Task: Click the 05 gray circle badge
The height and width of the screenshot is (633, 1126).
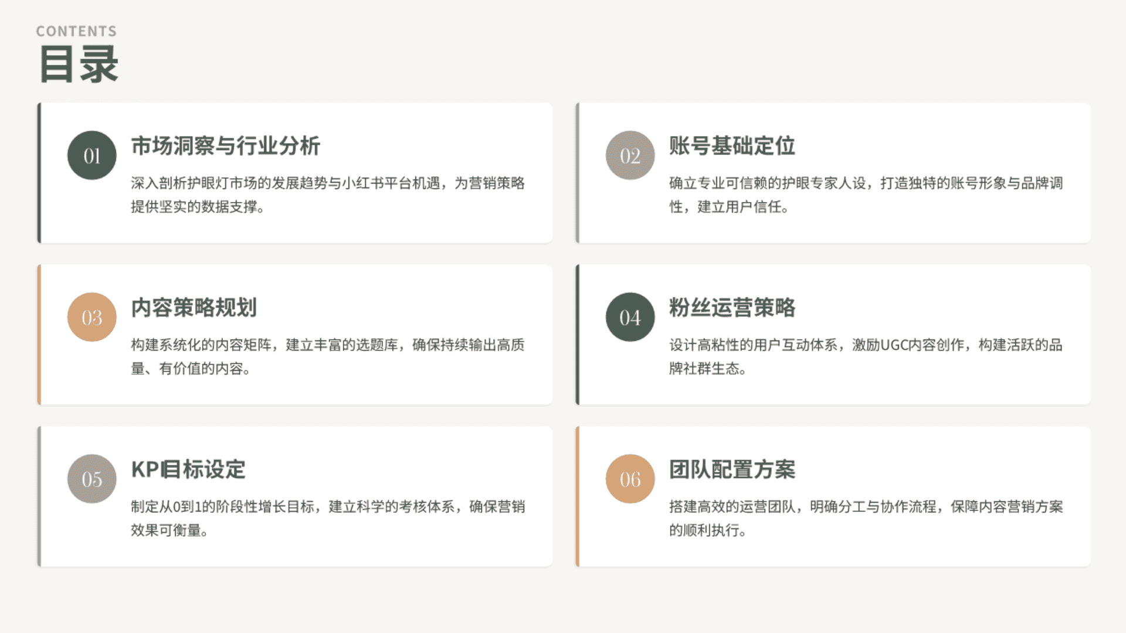Action: pyautogui.click(x=91, y=479)
